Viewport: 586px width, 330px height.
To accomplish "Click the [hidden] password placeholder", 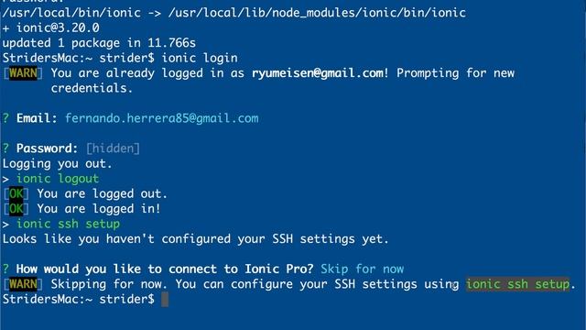I will tap(113, 148).
